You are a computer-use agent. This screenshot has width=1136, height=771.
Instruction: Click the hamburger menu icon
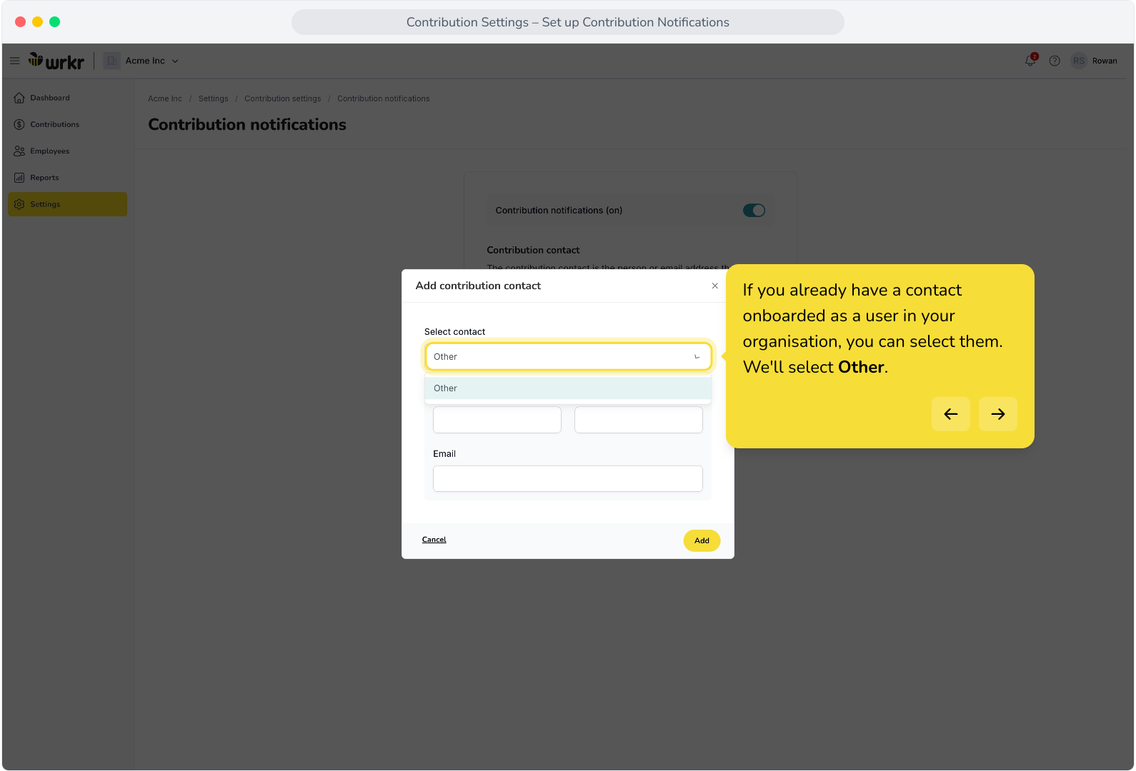[14, 61]
